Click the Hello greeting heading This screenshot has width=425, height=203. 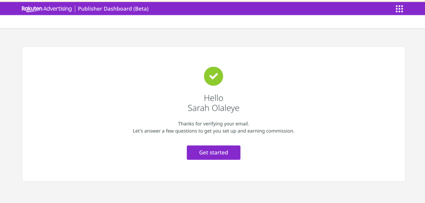213,98
